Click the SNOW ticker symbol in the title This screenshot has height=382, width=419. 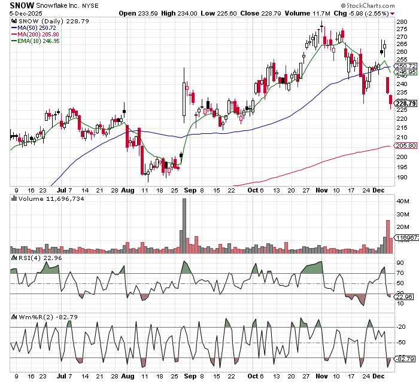tap(22, 5)
